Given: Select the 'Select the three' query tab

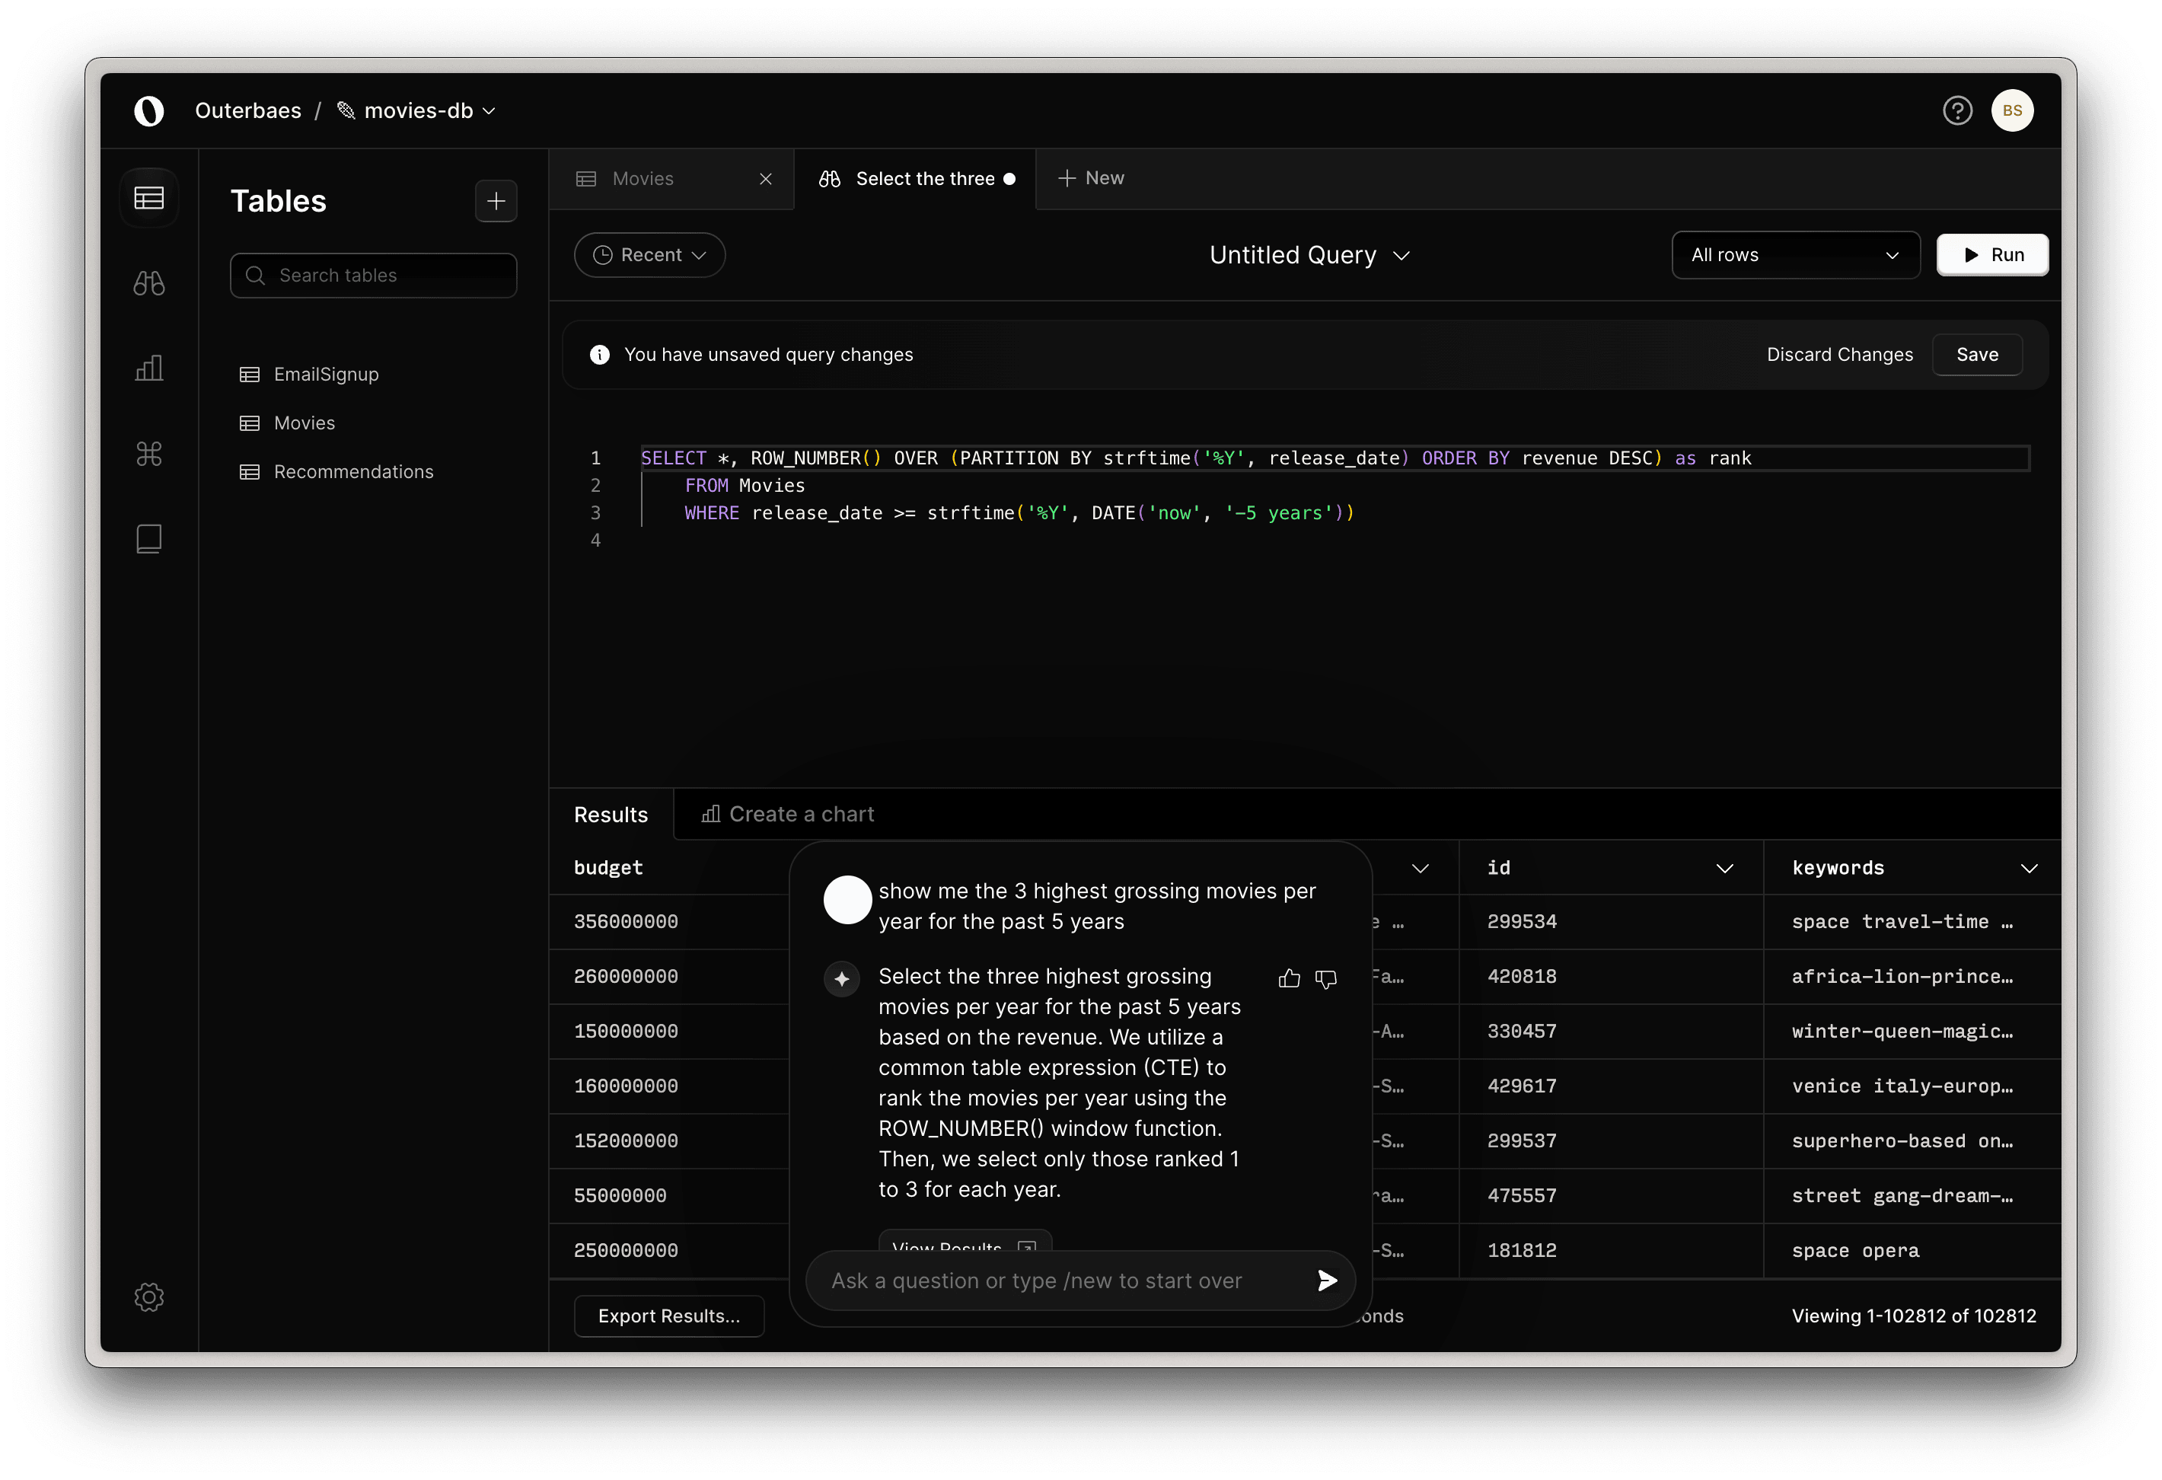Looking at the screenshot, I should (915, 179).
